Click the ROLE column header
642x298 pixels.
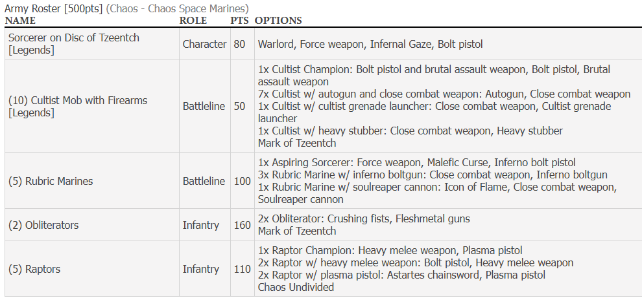[193, 21]
